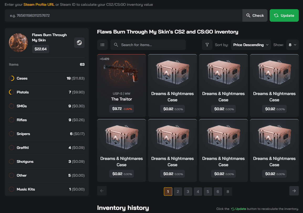Click the Check button

(x=255, y=15)
